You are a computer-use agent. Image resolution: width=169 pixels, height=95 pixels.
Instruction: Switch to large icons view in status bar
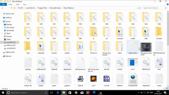167,89
